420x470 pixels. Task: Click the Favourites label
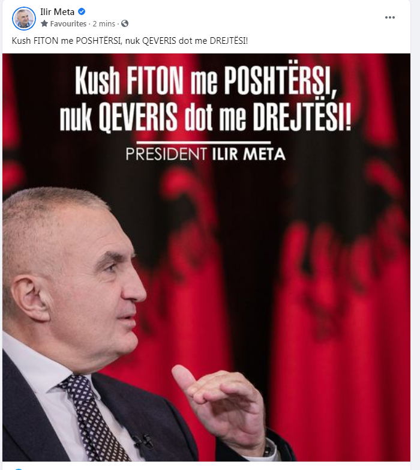pos(68,23)
